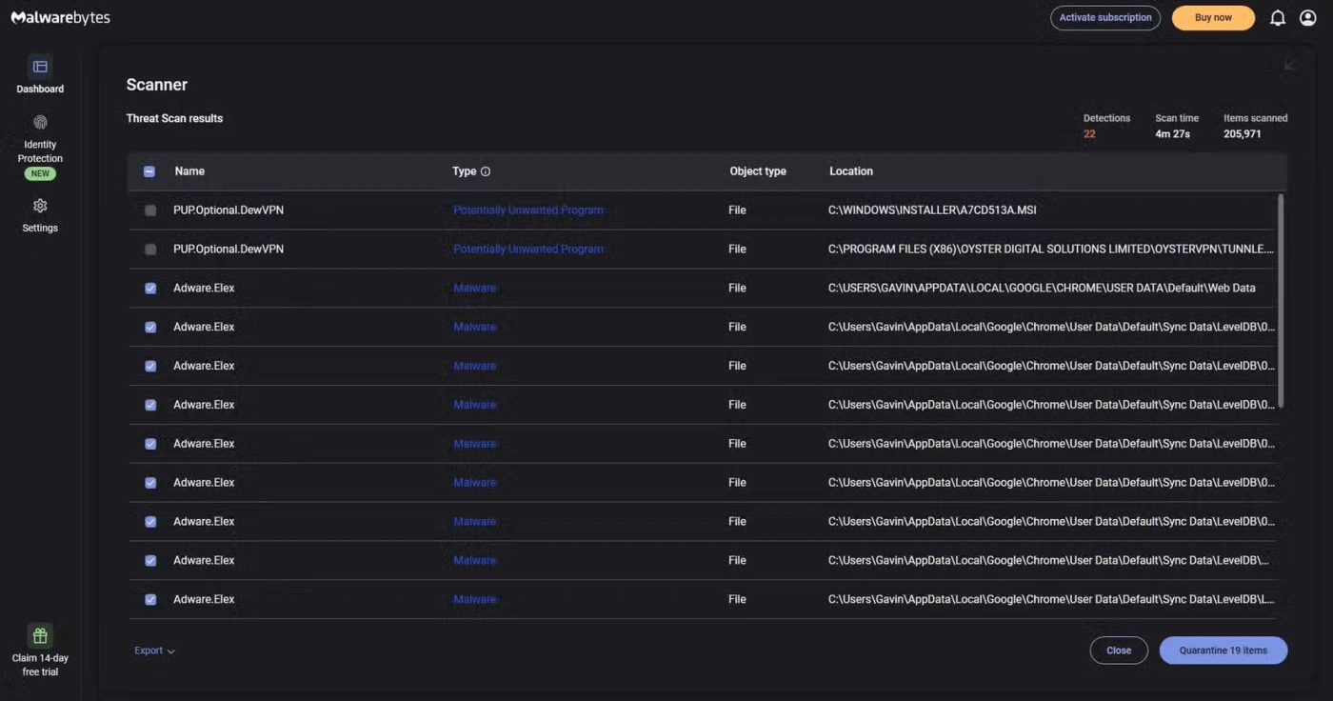Click the Malwarebytes logo
Viewport: 1333px width, 701px height.
[60, 17]
